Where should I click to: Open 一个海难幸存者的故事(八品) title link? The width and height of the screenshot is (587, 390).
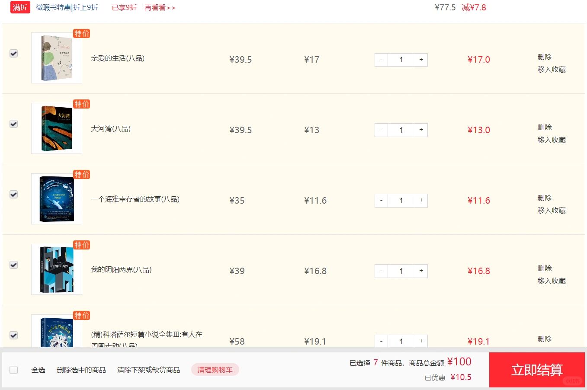pyautogui.click(x=135, y=199)
